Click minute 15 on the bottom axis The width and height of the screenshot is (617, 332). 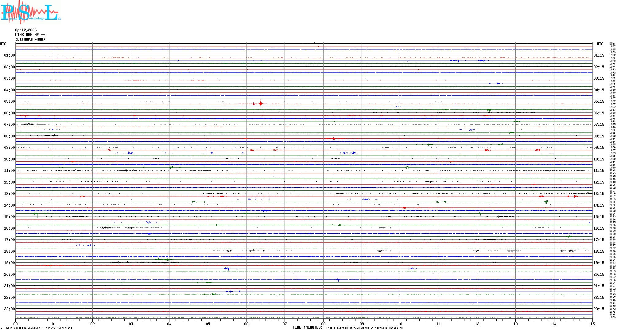click(x=592, y=324)
